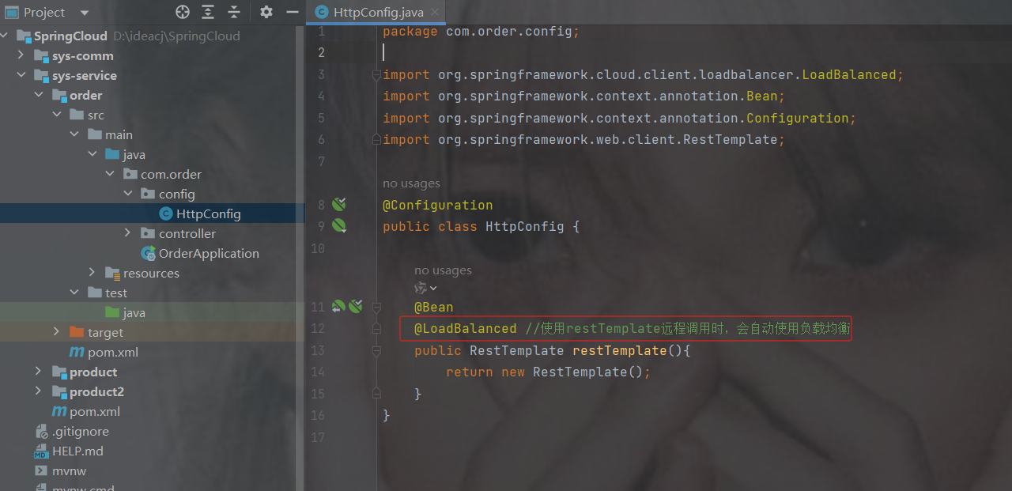The height and width of the screenshot is (491, 1012).
Task: Toggle code fold marker on line 11
Action: point(377,307)
